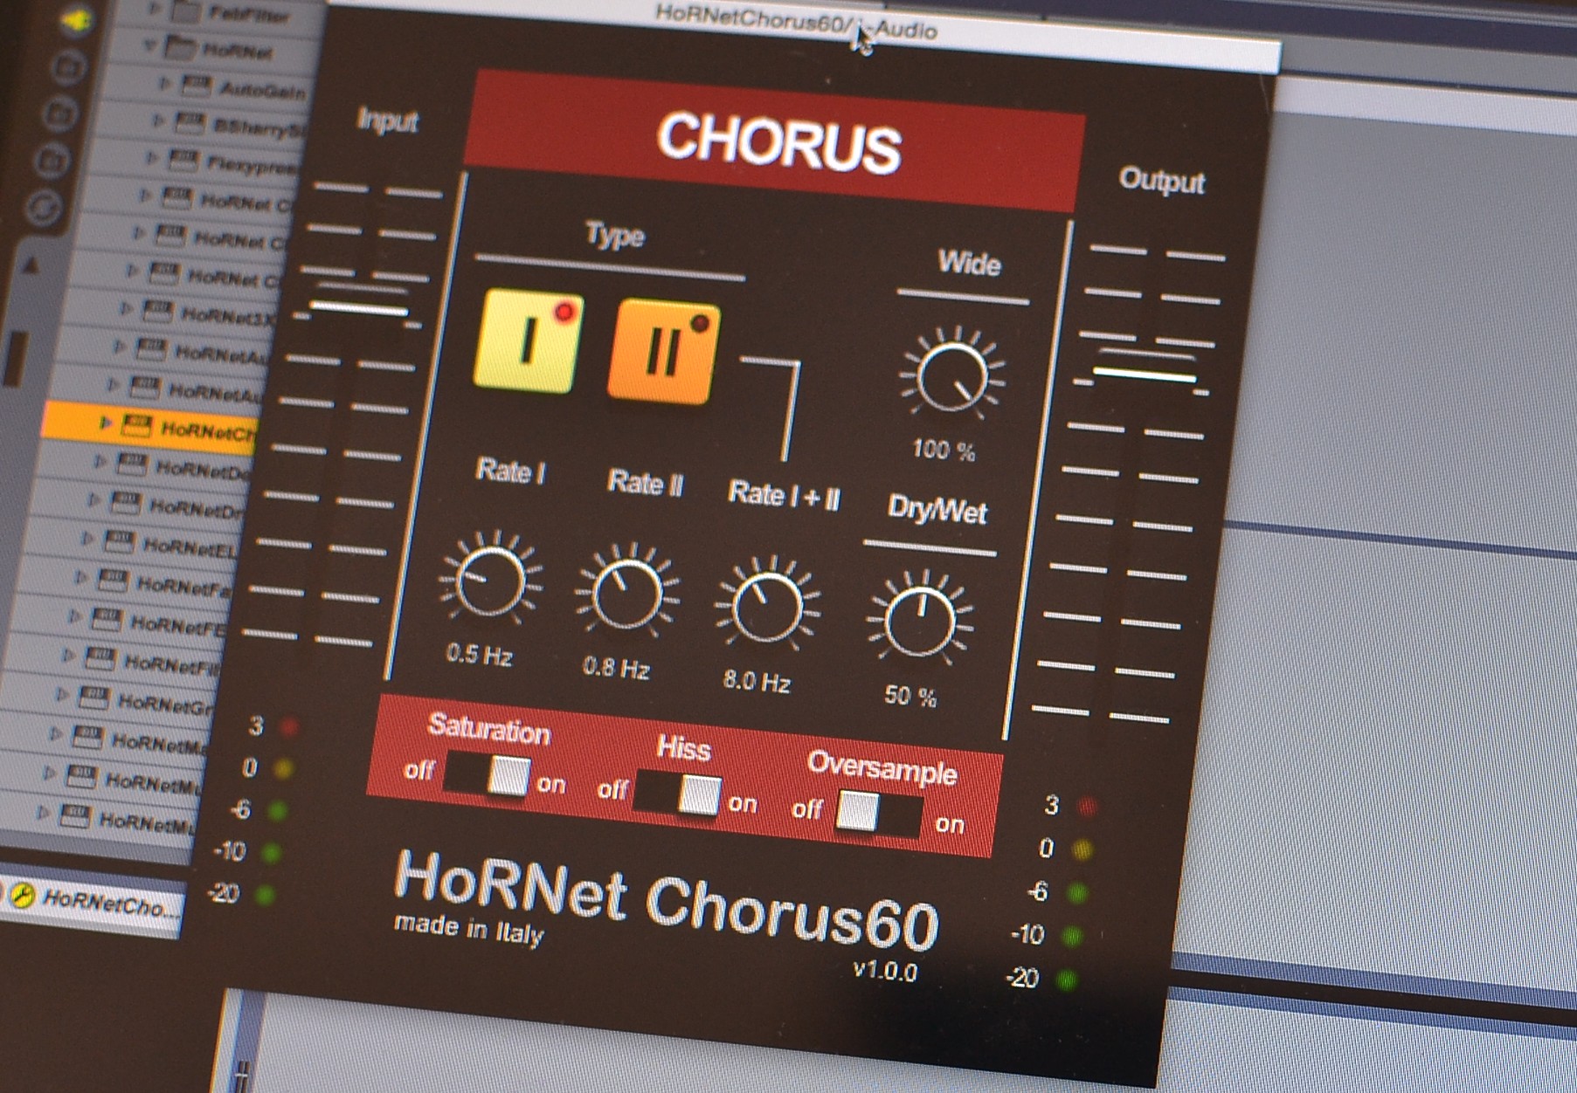Click the 50 % dry/wet value
Image resolution: width=1577 pixels, height=1093 pixels.
910,695
